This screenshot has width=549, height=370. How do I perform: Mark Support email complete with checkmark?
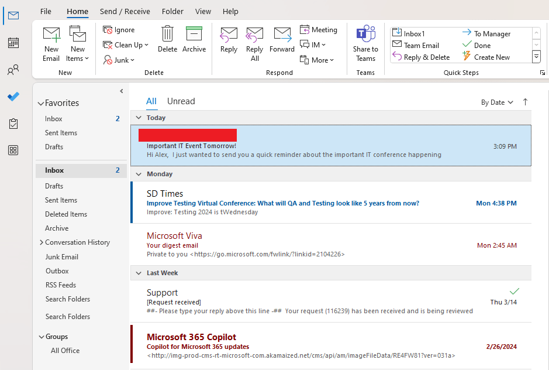[515, 292]
